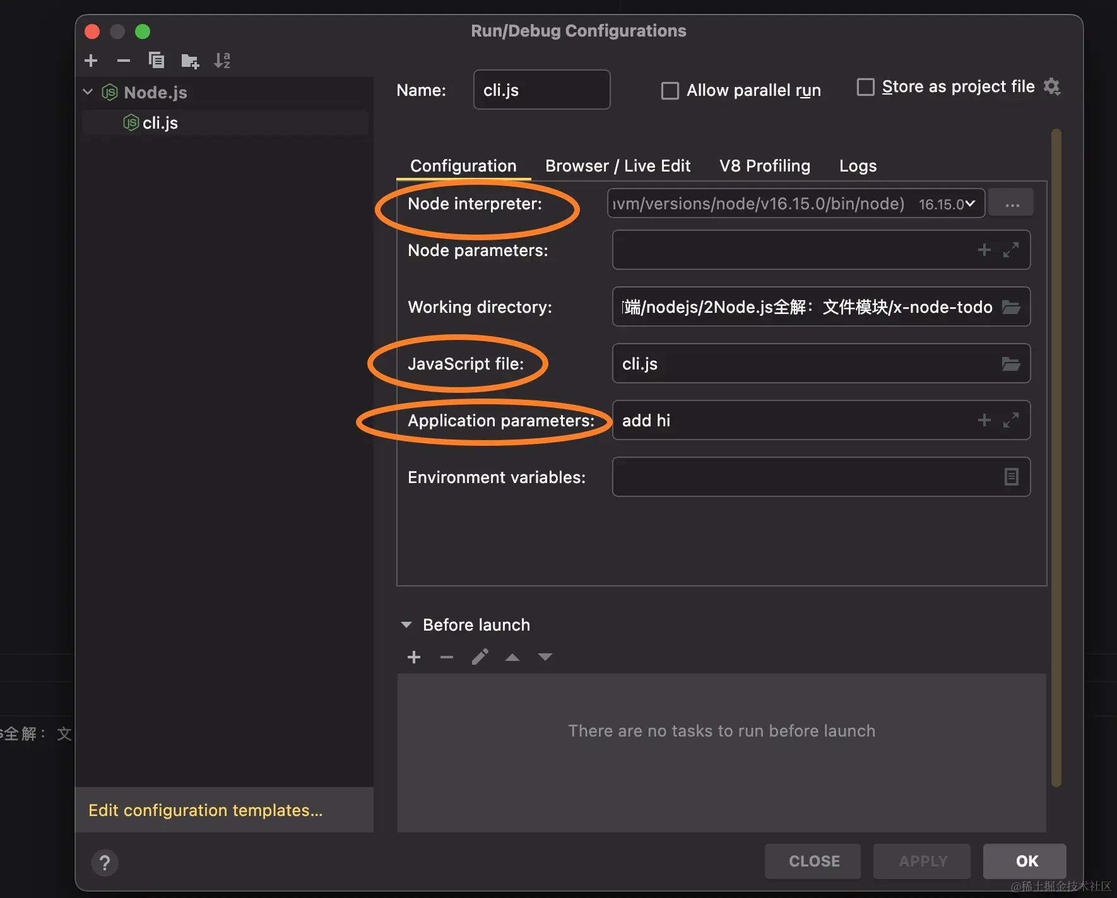Select cli.js configuration in tree
The image size is (1117, 898).
click(x=225, y=123)
